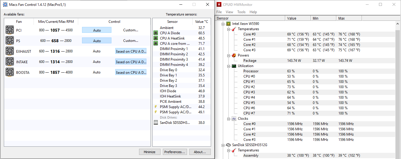Click the lightning icon beside PSMI Supply 44.2
The image size is (401, 159).
pos(156,107)
